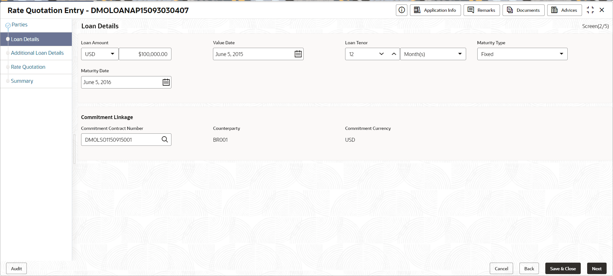Click Save & Close button
613x276 pixels.
point(563,269)
